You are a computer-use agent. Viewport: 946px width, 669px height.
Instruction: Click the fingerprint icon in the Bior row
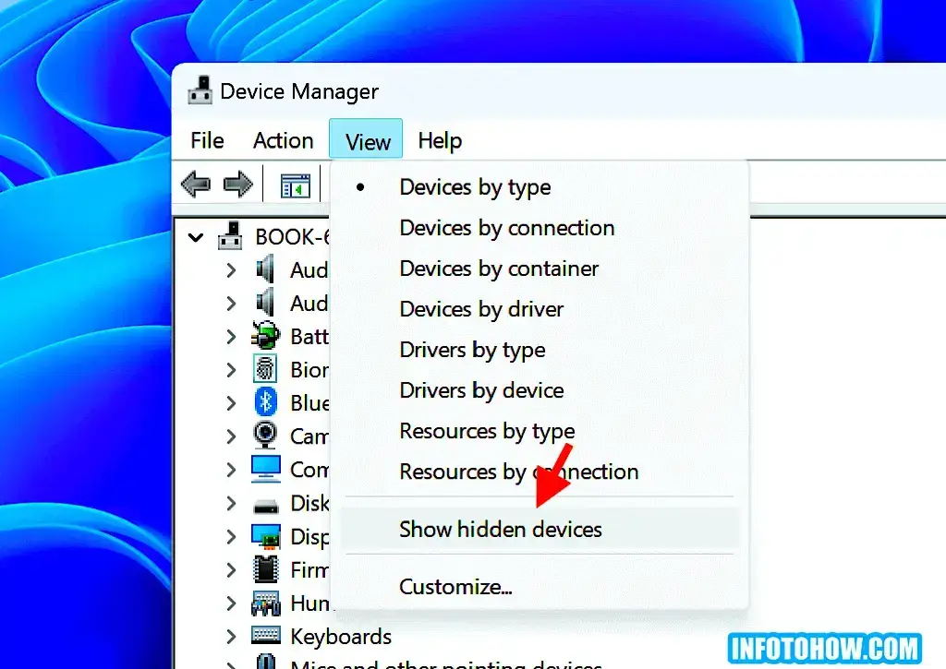(265, 369)
